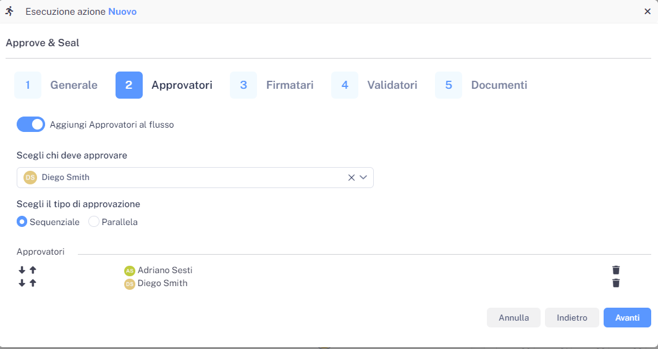Screen dimensions: 658x349
Task: Select Sequenziale approval type
Action: 22,222
